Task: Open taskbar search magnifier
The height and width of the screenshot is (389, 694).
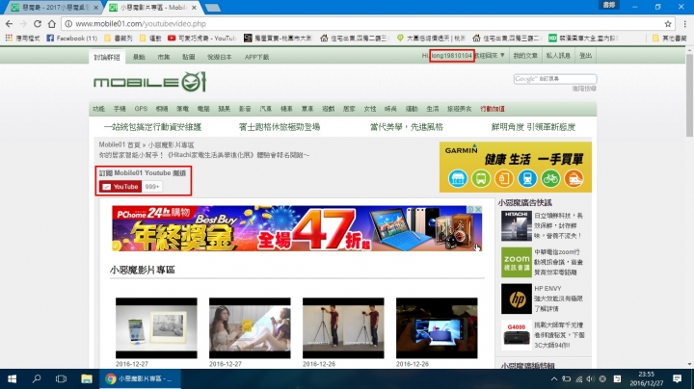Action: (37, 378)
